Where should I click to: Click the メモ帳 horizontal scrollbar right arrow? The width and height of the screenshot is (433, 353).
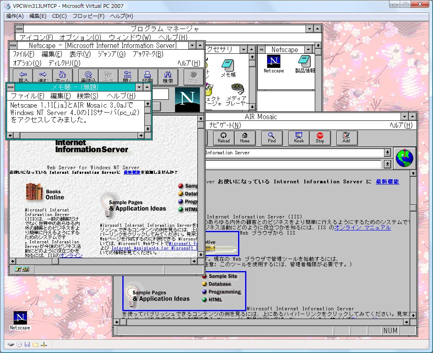141,136
